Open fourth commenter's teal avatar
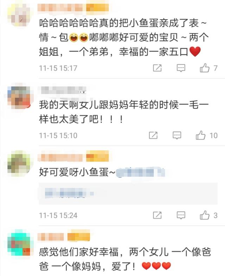This screenshot has height=276, width=225. click(19, 243)
